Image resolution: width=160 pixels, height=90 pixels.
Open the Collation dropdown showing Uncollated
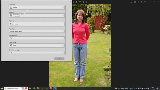37,15
